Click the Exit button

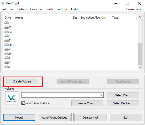tap(126, 118)
